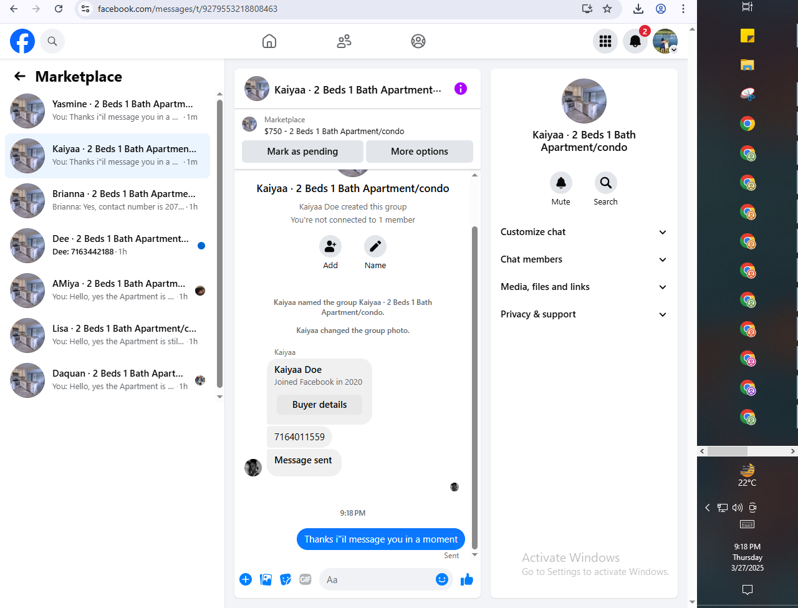Open Brianna's apartment conversation
Viewport: 798px width, 608px height.
107,201
